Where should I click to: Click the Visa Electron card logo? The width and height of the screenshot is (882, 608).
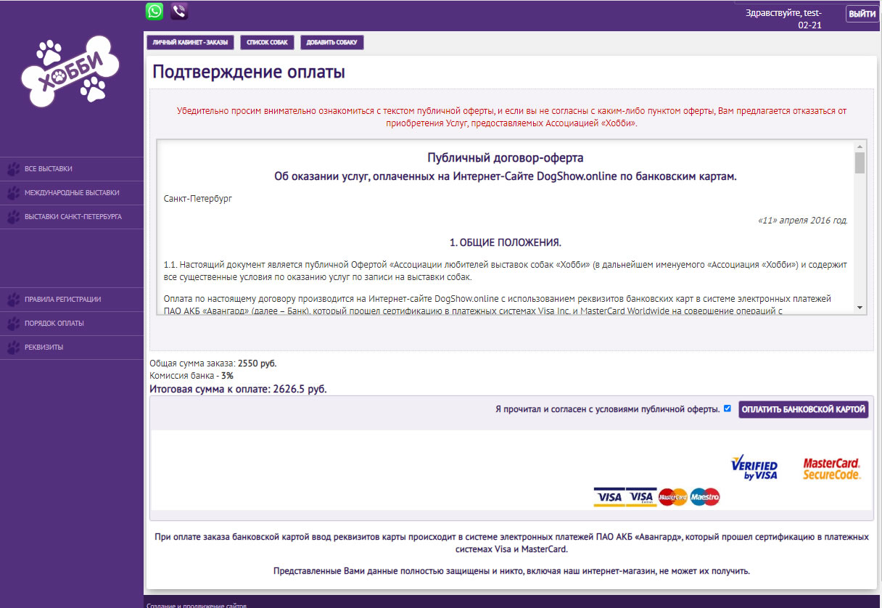pyautogui.click(x=641, y=497)
